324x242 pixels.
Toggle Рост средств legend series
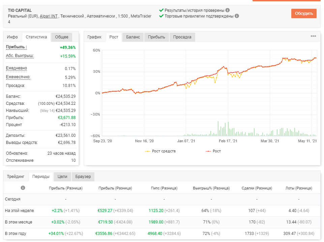point(160,151)
